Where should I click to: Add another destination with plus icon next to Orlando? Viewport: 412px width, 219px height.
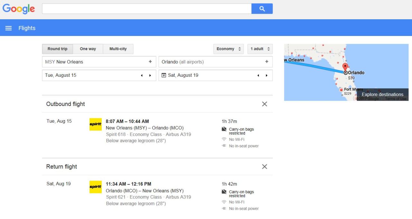[x=267, y=62]
